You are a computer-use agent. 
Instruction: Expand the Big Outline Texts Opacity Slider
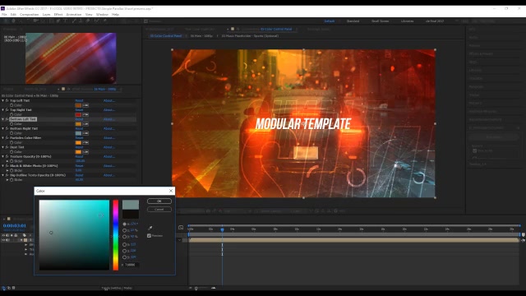click(7, 180)
